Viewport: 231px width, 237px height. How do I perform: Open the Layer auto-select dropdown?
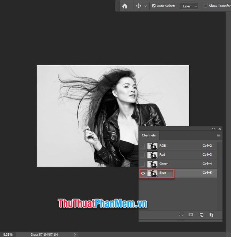pos(189,6)
